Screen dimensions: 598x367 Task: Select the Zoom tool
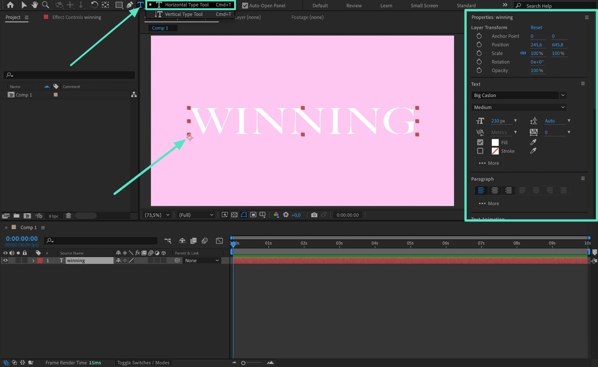[45, 5]
